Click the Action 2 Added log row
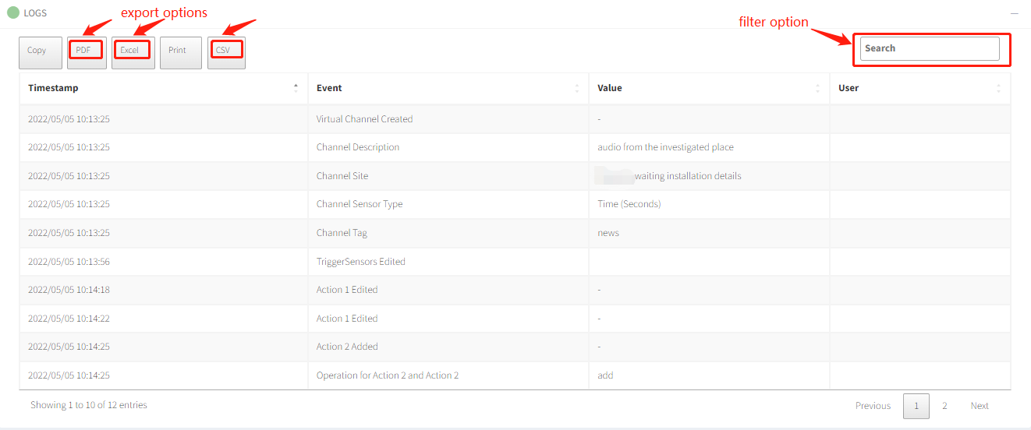The width and height of the screenshot is (1031, 430). point(346,347)
